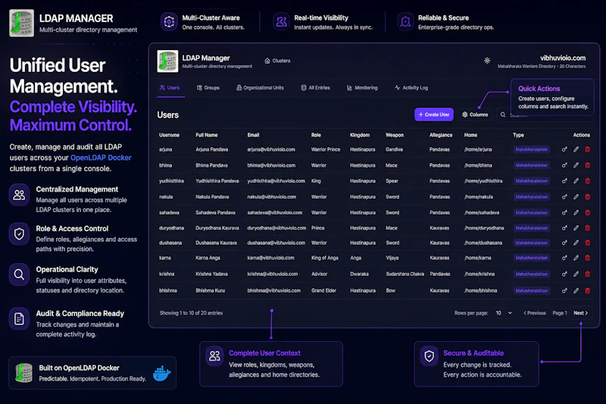Click the Grand Elder role cell

(x=323, y=291)
